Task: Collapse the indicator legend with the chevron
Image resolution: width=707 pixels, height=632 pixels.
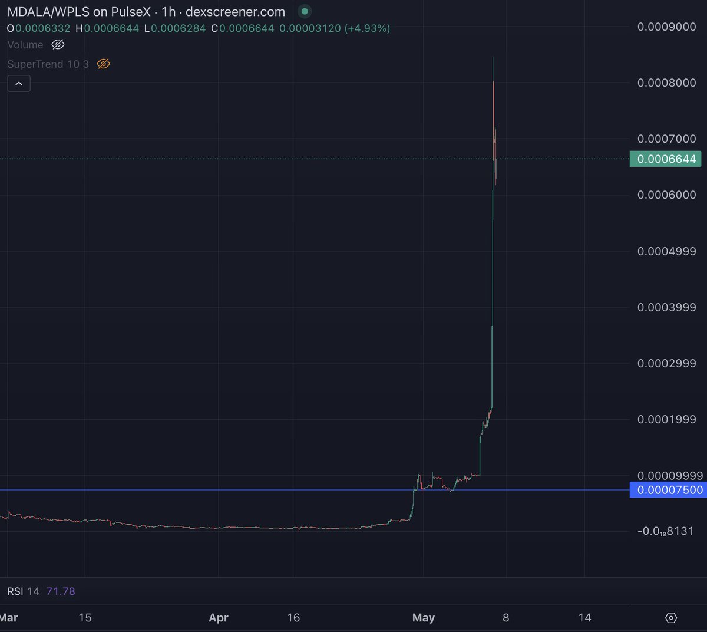Action: click(x=19, y=83)
